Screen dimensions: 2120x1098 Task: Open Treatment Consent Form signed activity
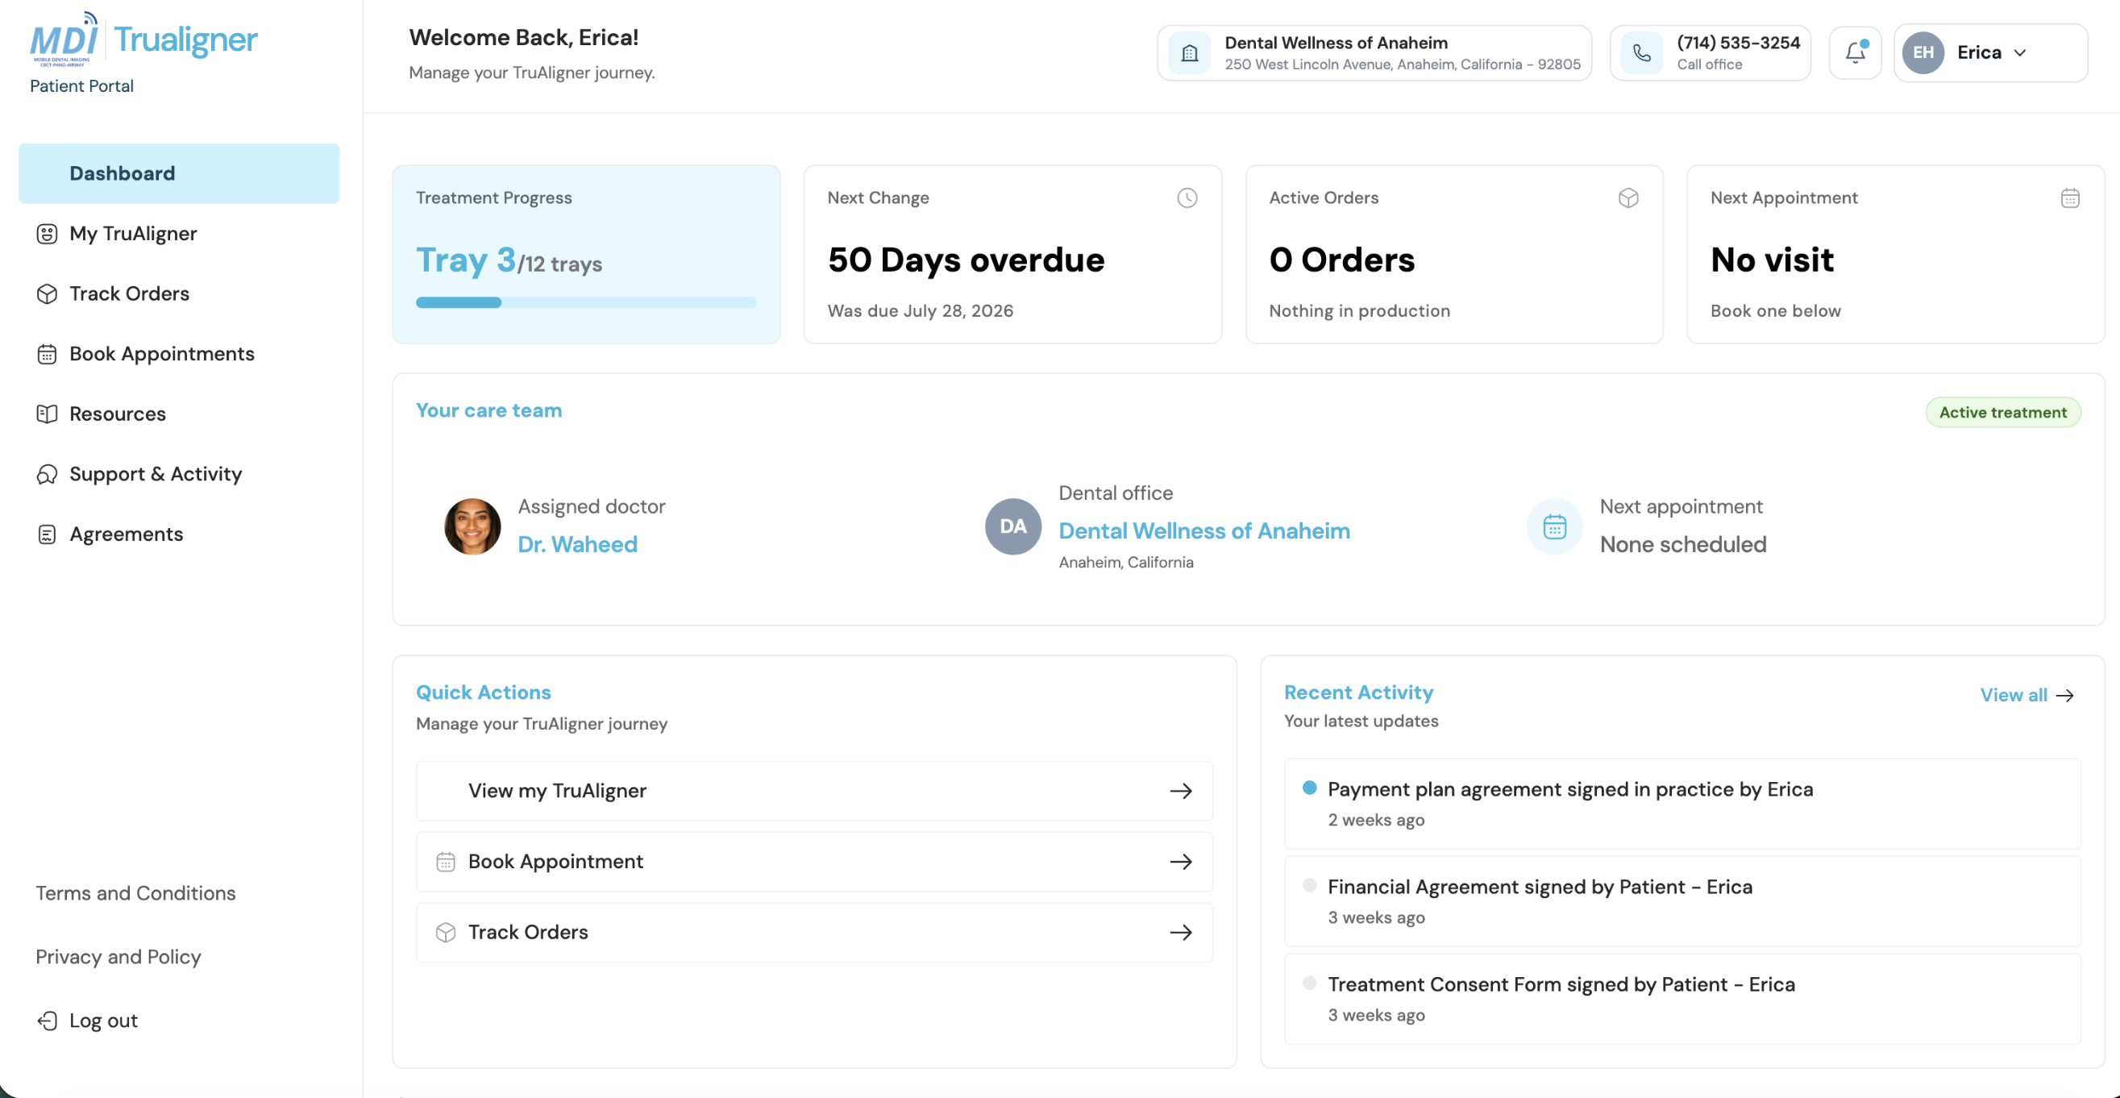[1682, 999]
